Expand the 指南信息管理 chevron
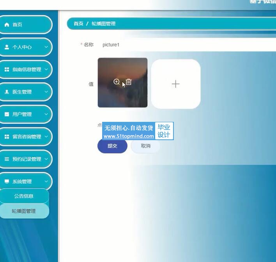This screenshot has width=276, height=262. pos(46,69)
